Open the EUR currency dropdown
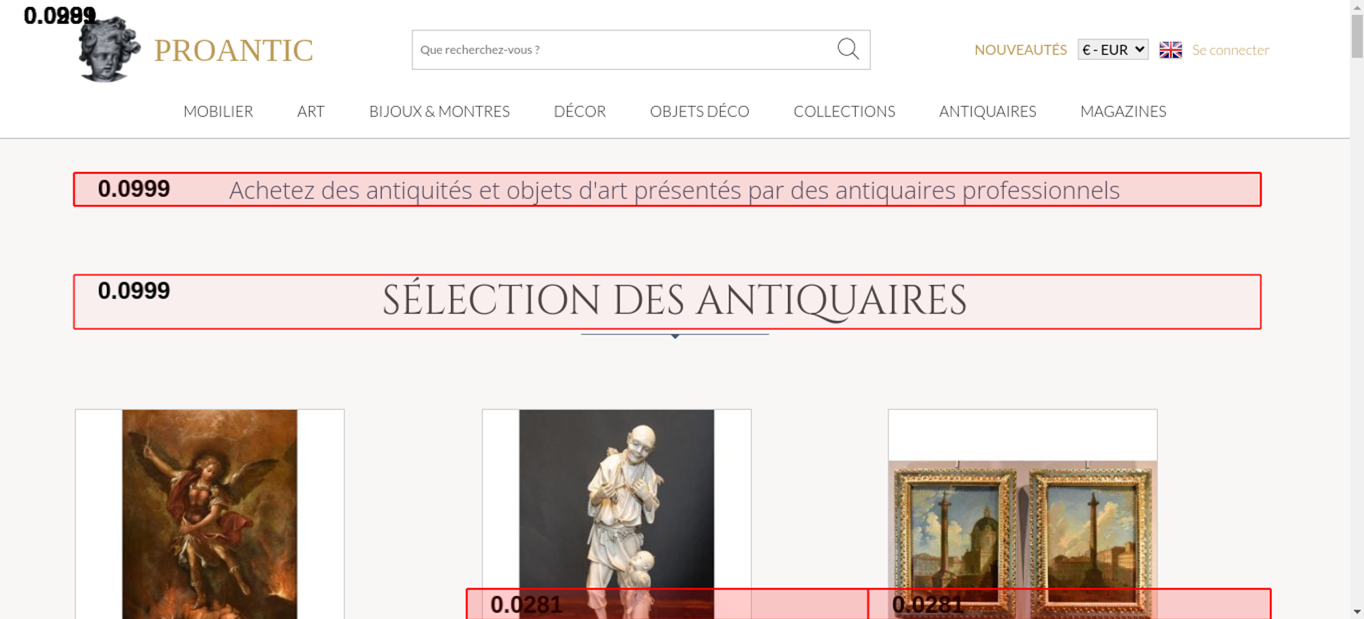 coord(1112,50)
